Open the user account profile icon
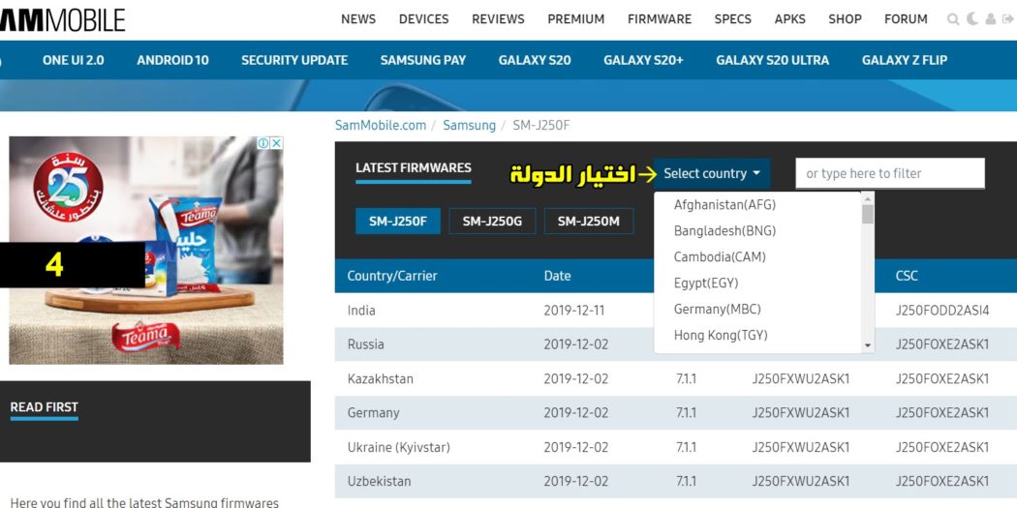This screenshot has width=1017, height=508. point(991,19)
